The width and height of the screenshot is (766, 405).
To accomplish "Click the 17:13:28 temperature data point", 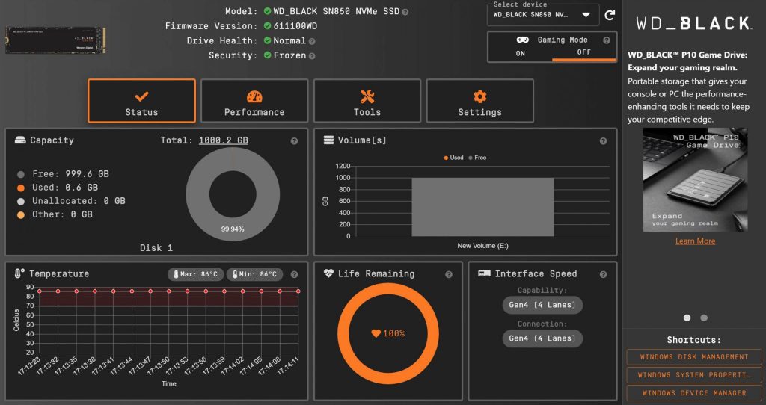I will [40, 291].
